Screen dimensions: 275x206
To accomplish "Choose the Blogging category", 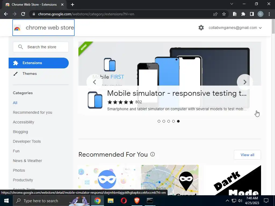I will pos(20,132).
